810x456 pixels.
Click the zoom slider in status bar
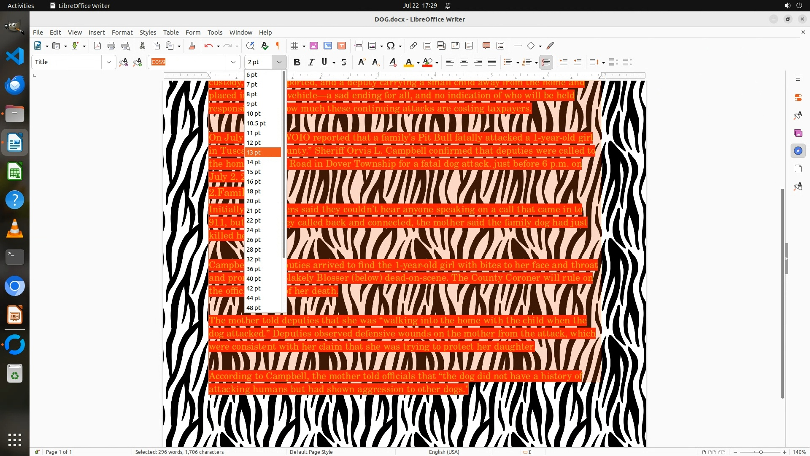(x=760, y=452)
